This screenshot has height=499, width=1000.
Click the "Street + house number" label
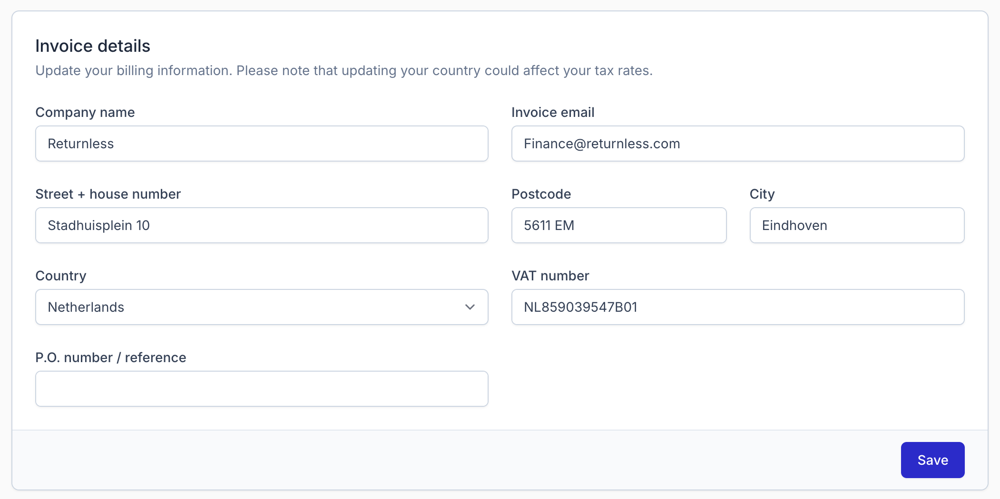(x=108, y=194)
